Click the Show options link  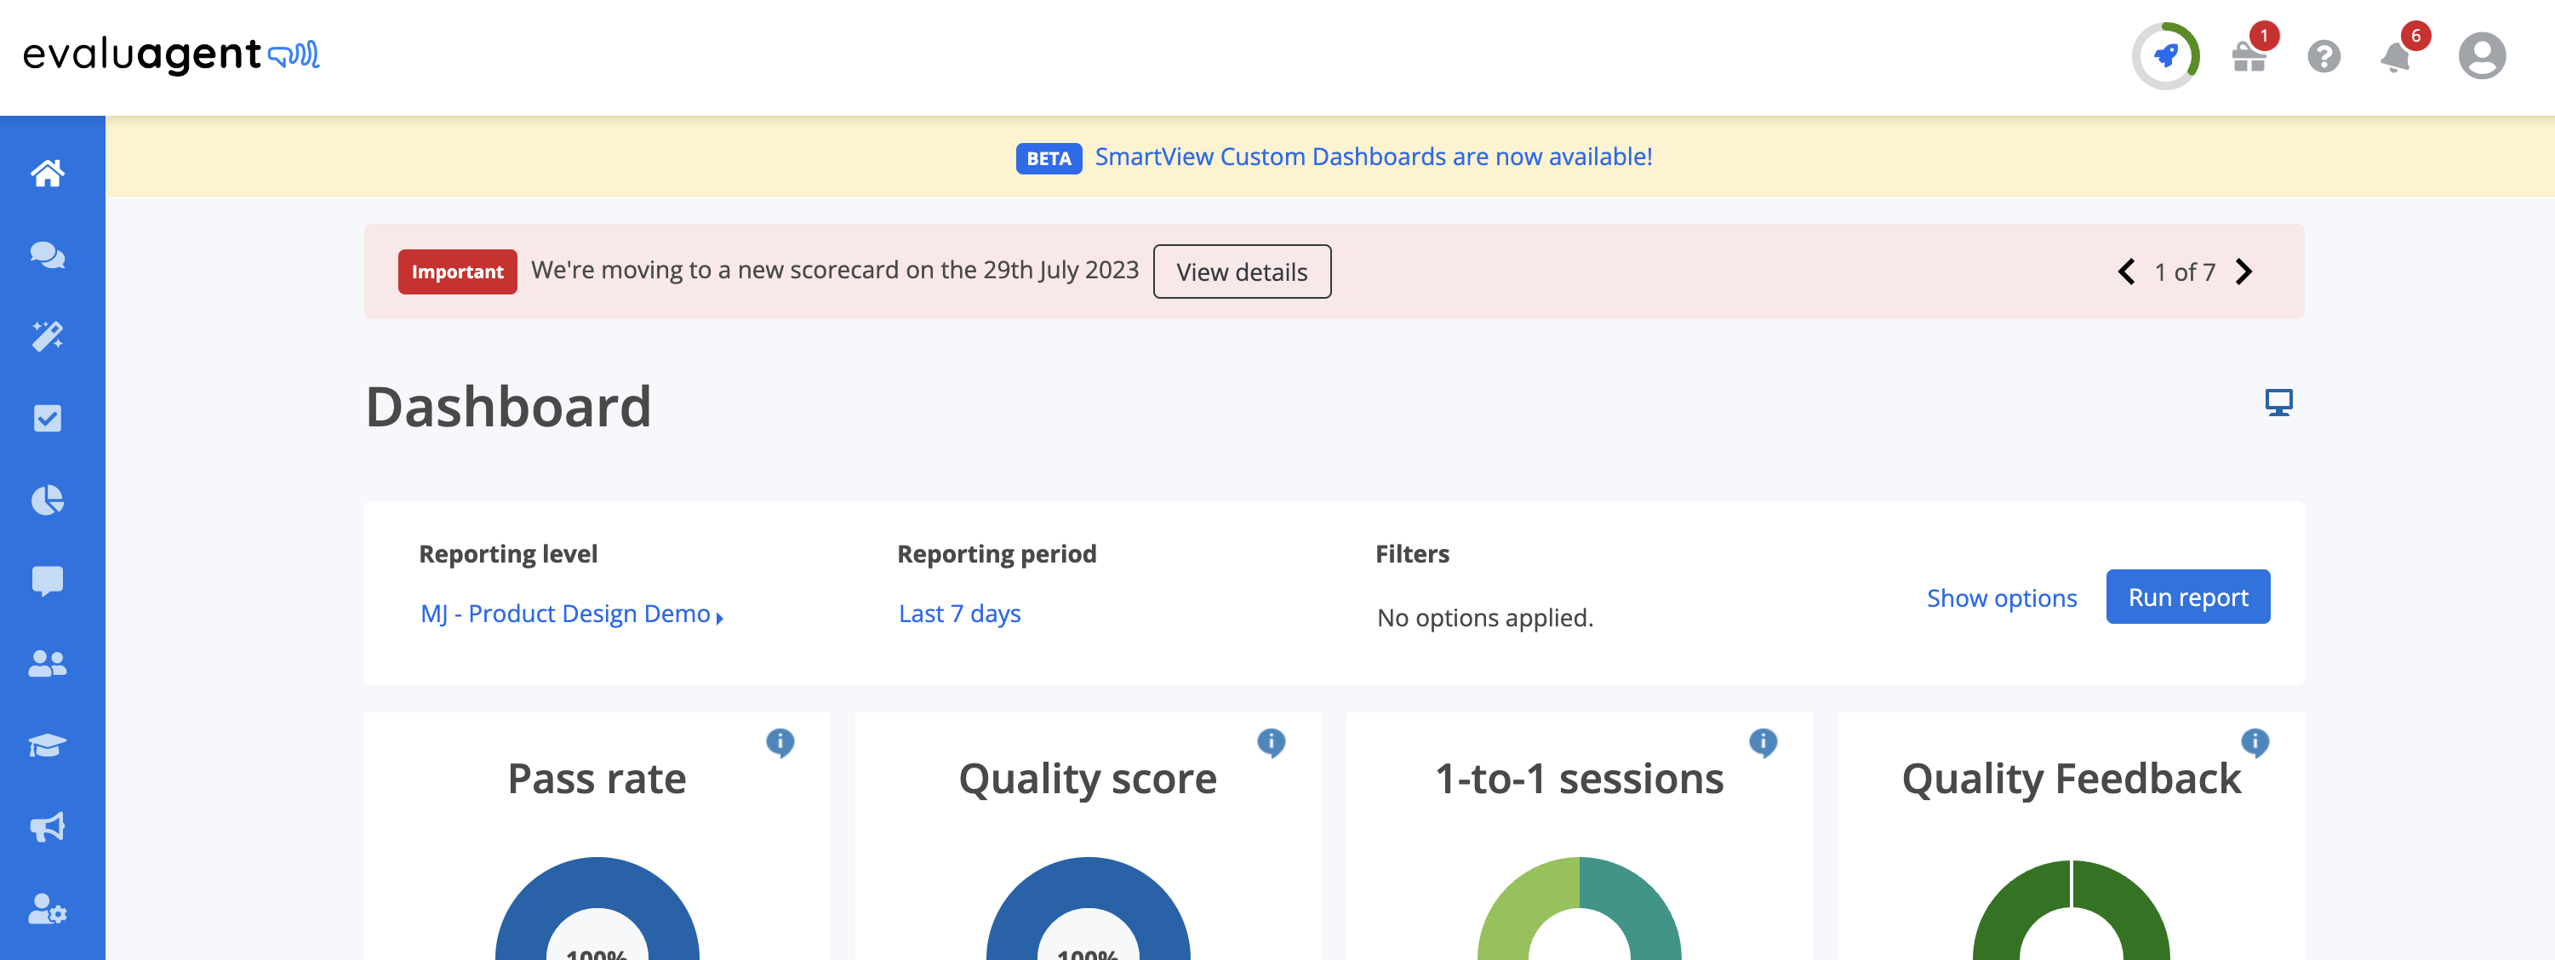click(2002, 598)
